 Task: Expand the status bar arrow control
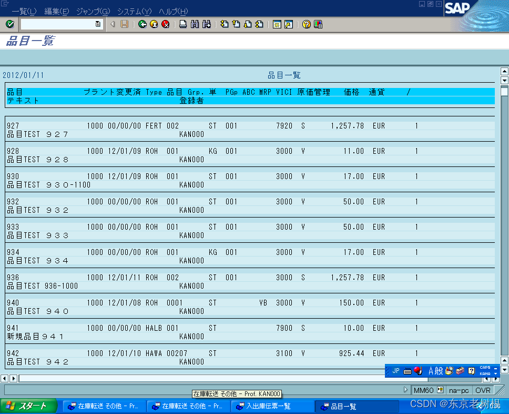coord(405,390)
